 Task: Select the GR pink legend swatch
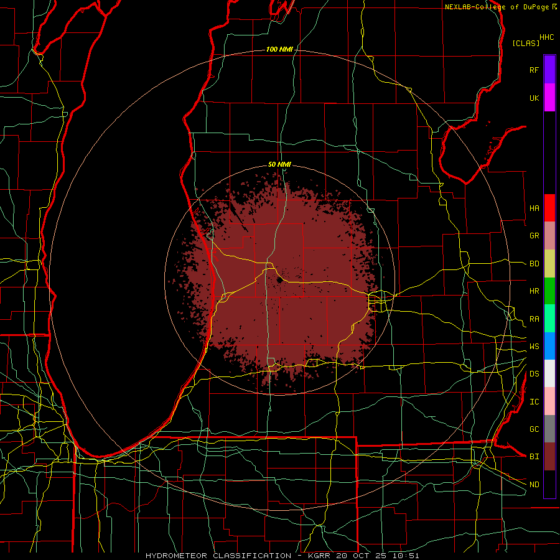pos(549,236)
